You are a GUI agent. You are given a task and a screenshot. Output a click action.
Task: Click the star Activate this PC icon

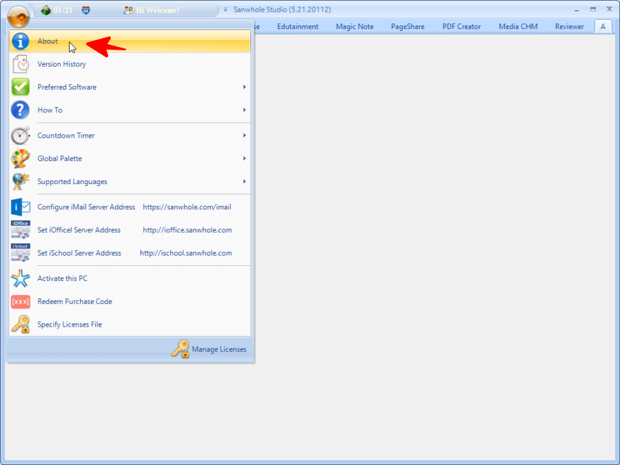20,278
